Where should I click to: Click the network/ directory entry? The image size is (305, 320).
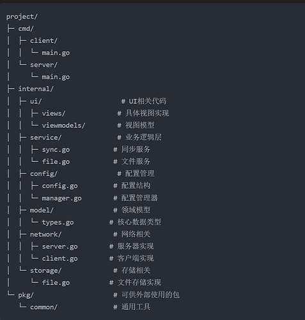pos(45,234)
